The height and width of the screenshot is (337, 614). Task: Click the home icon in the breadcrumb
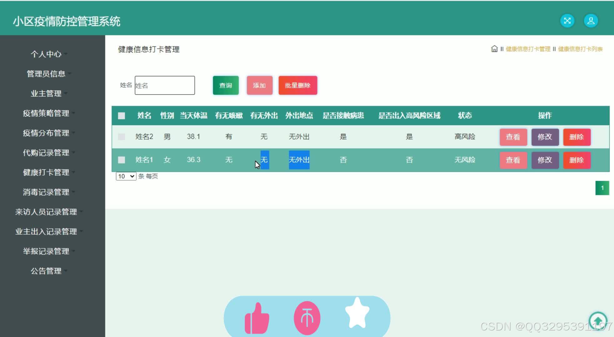click(x=494, y=49)
